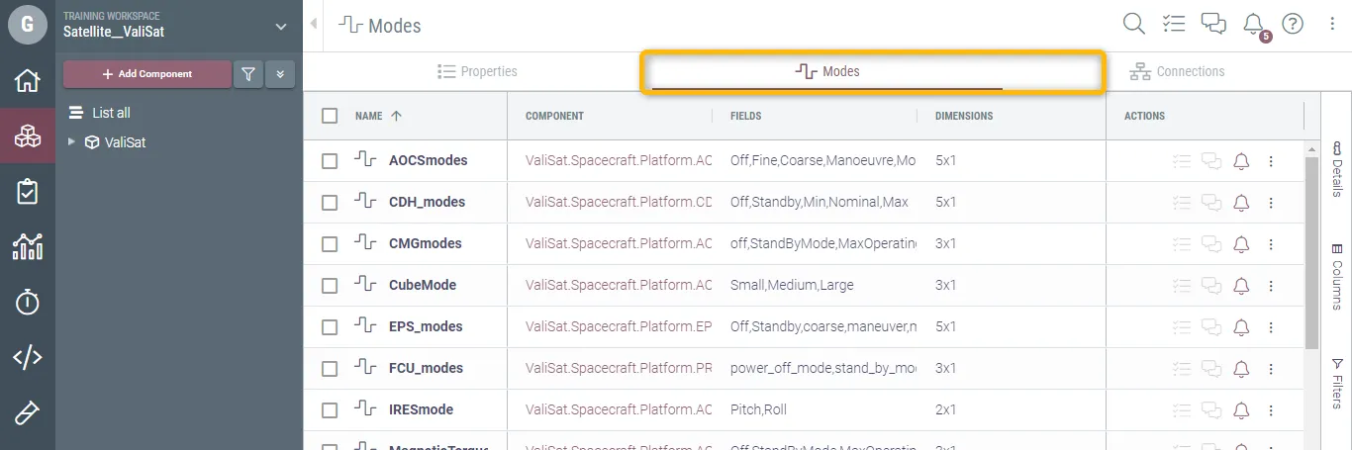Click the double-chevron expand button

280,74
